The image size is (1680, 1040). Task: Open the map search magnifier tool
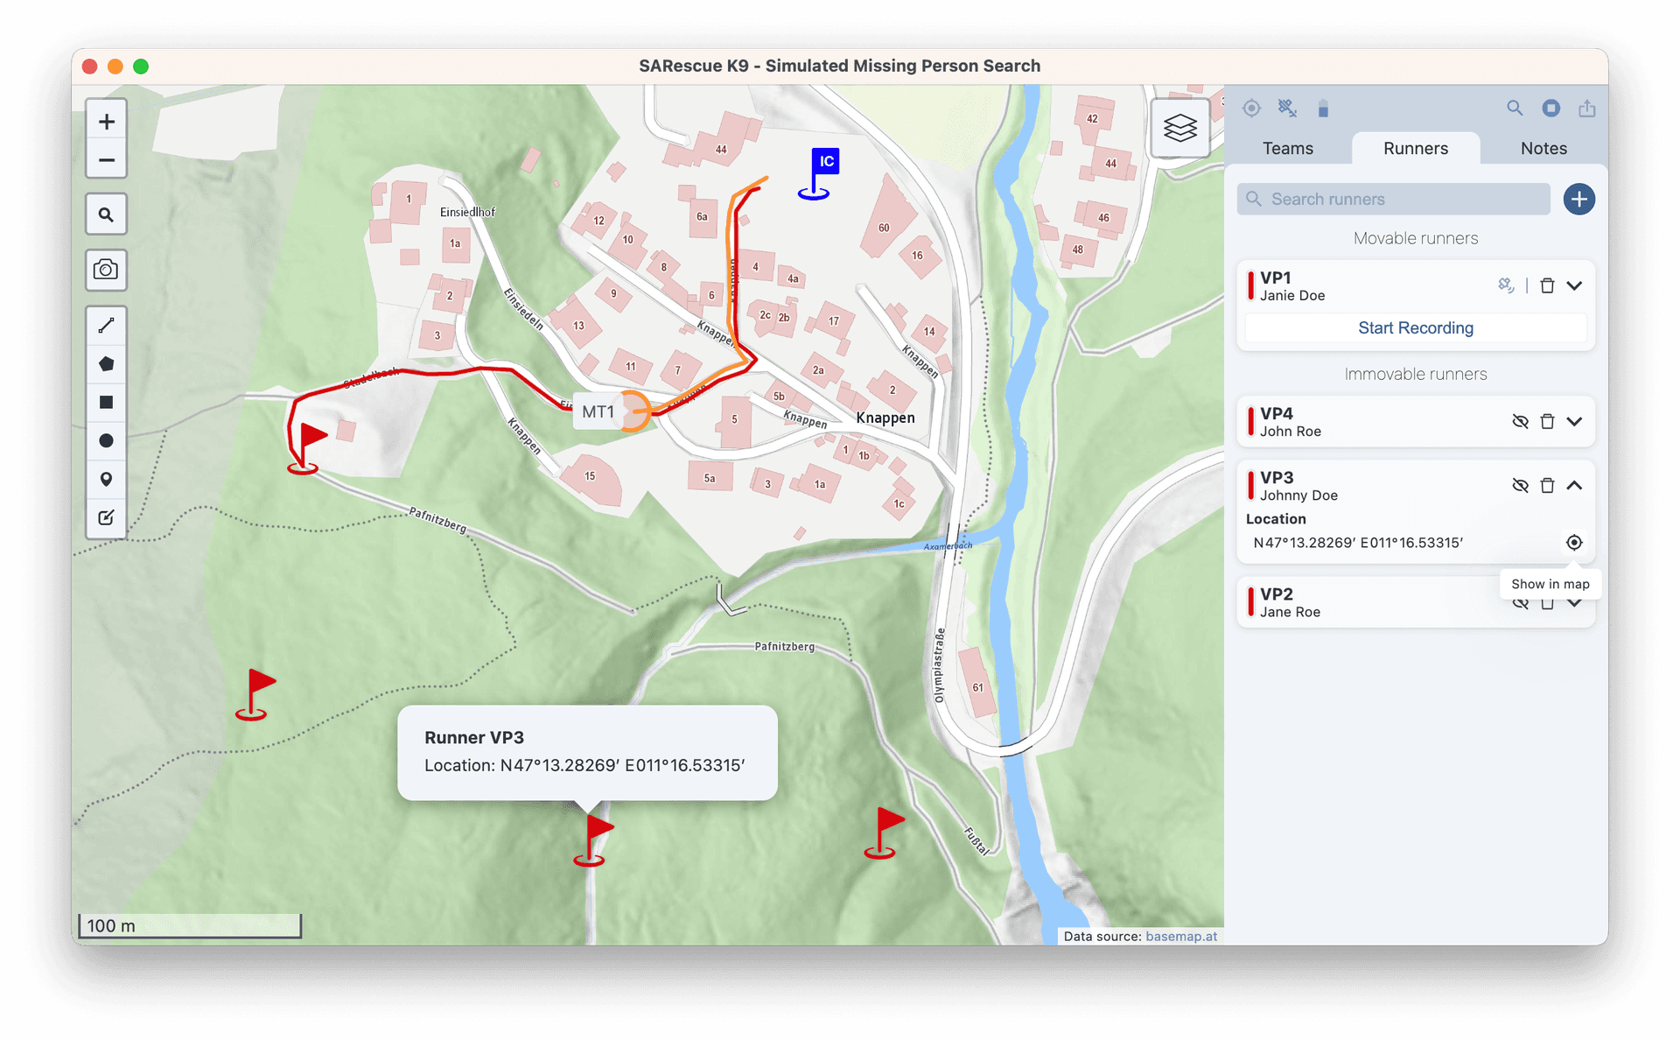[106, 214]
